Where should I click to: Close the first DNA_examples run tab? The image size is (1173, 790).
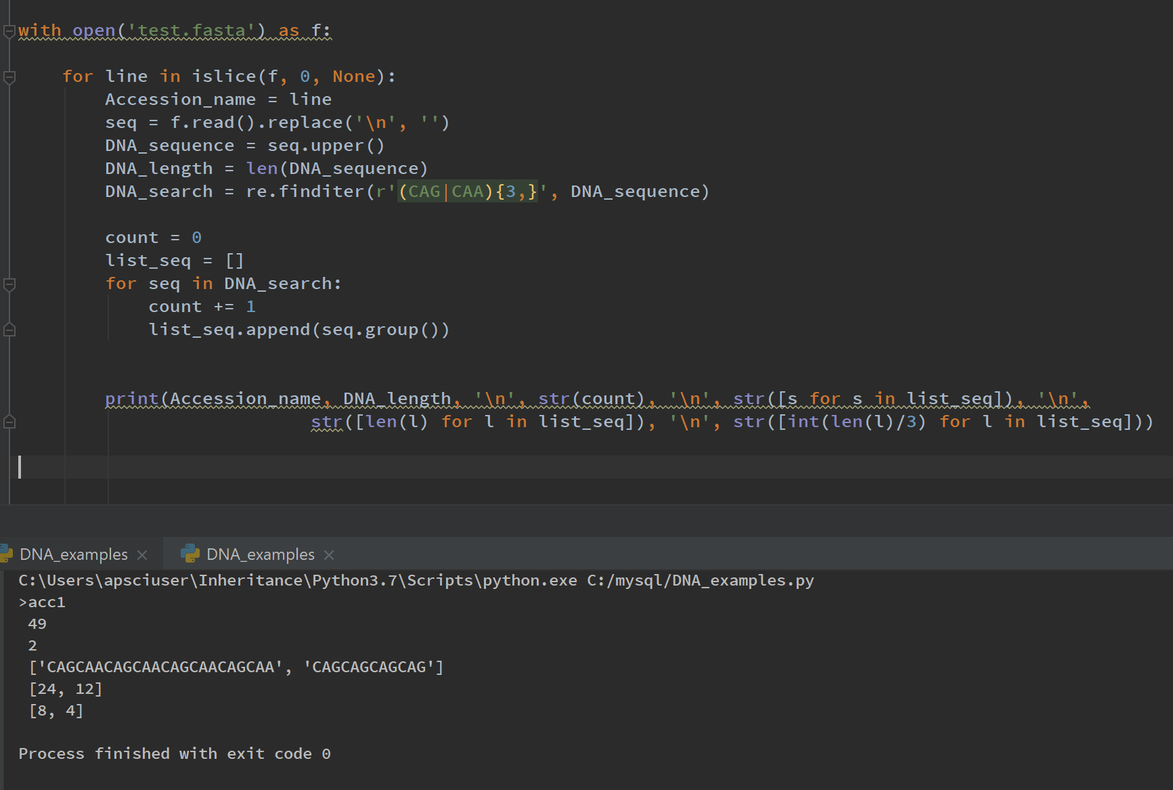click(142, 555)
